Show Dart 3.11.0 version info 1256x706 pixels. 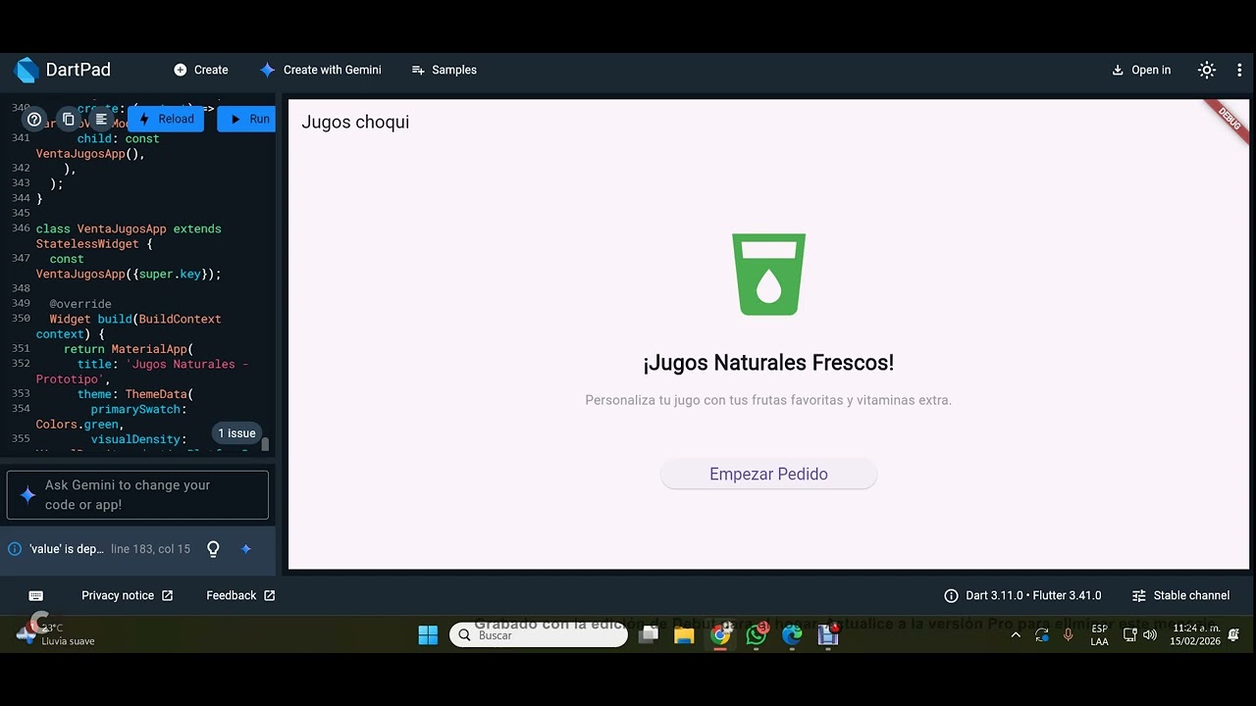click(1022, 595)
